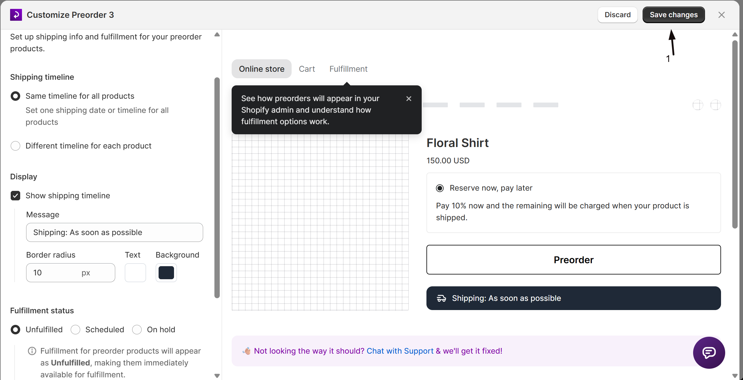Switch to the Cart tab
The image size is (743, 380).
307,69
